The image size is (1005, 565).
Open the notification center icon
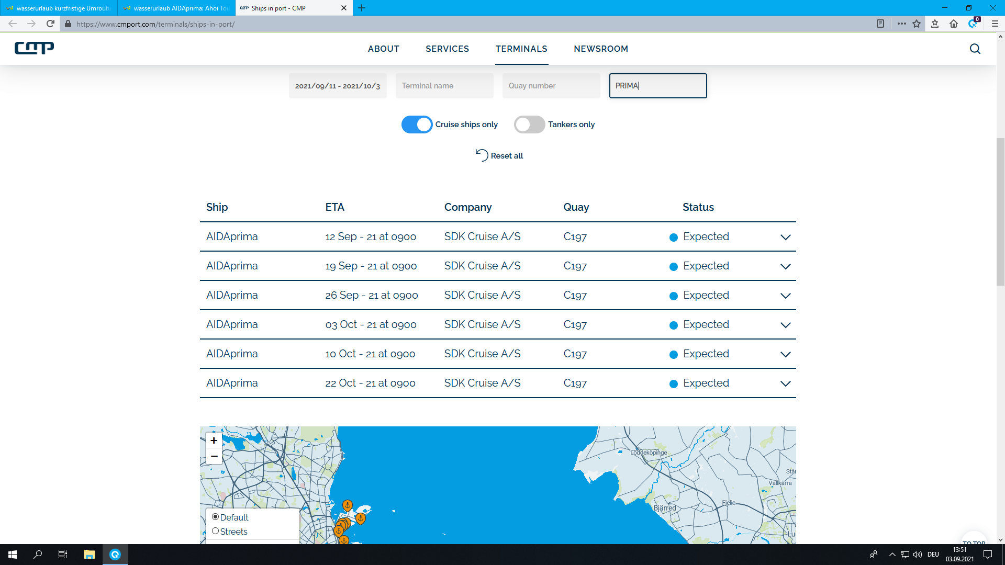(x=988, y=555)
